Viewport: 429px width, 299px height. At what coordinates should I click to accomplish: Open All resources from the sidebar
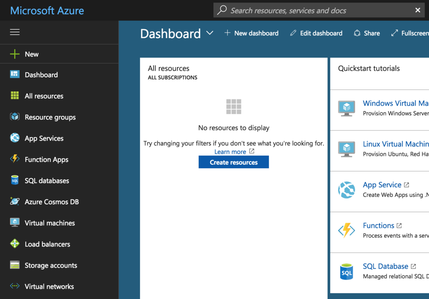[x=59, y=96]
